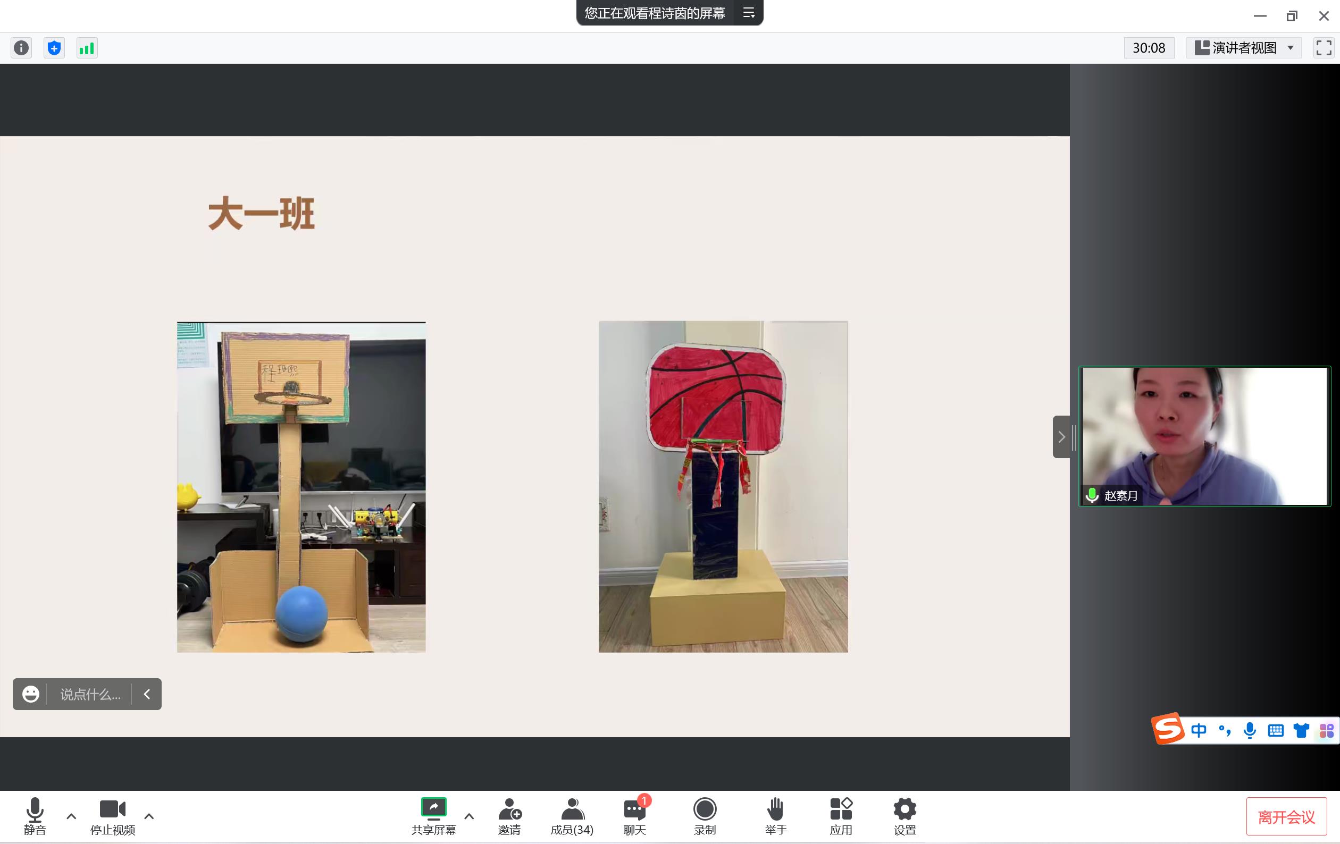Collapse the quick message bar arrow
Screen dimensions: 1340x844
click(x=147, y=694)
